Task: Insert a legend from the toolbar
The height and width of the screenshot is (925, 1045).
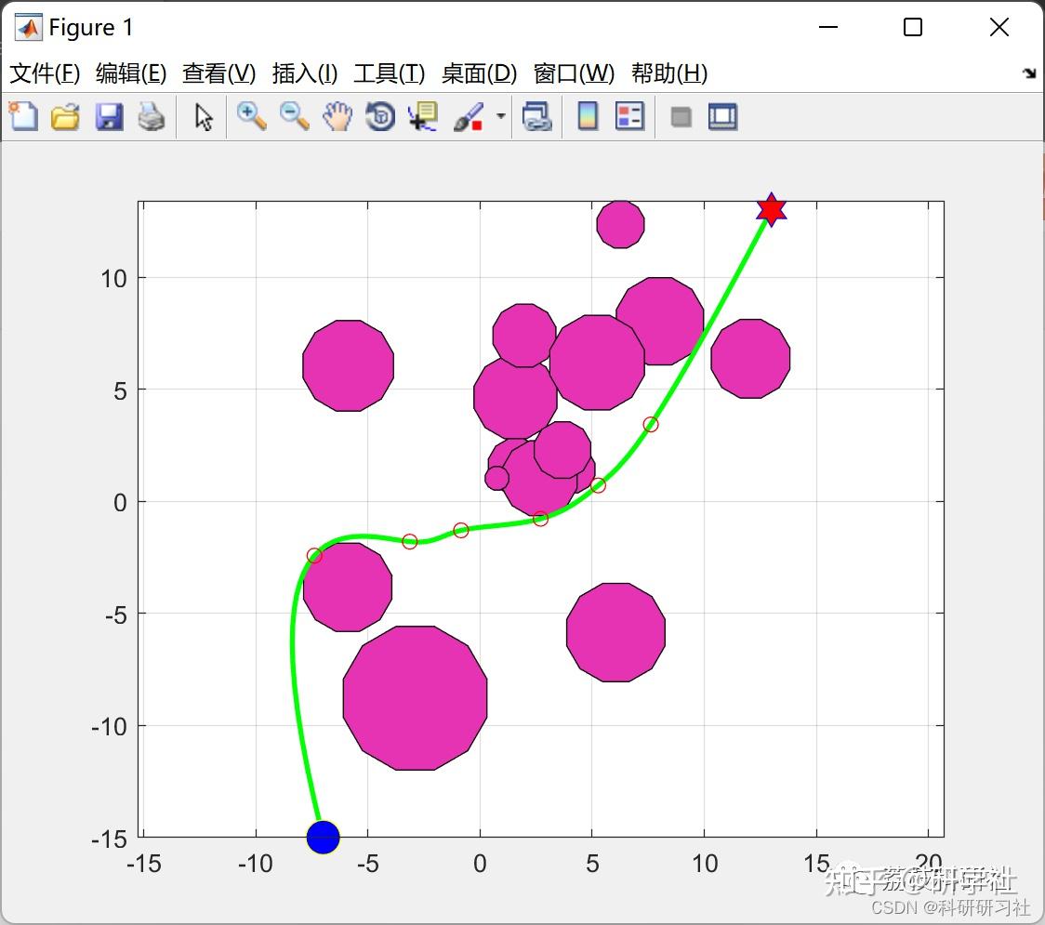Action: point(629,116)
